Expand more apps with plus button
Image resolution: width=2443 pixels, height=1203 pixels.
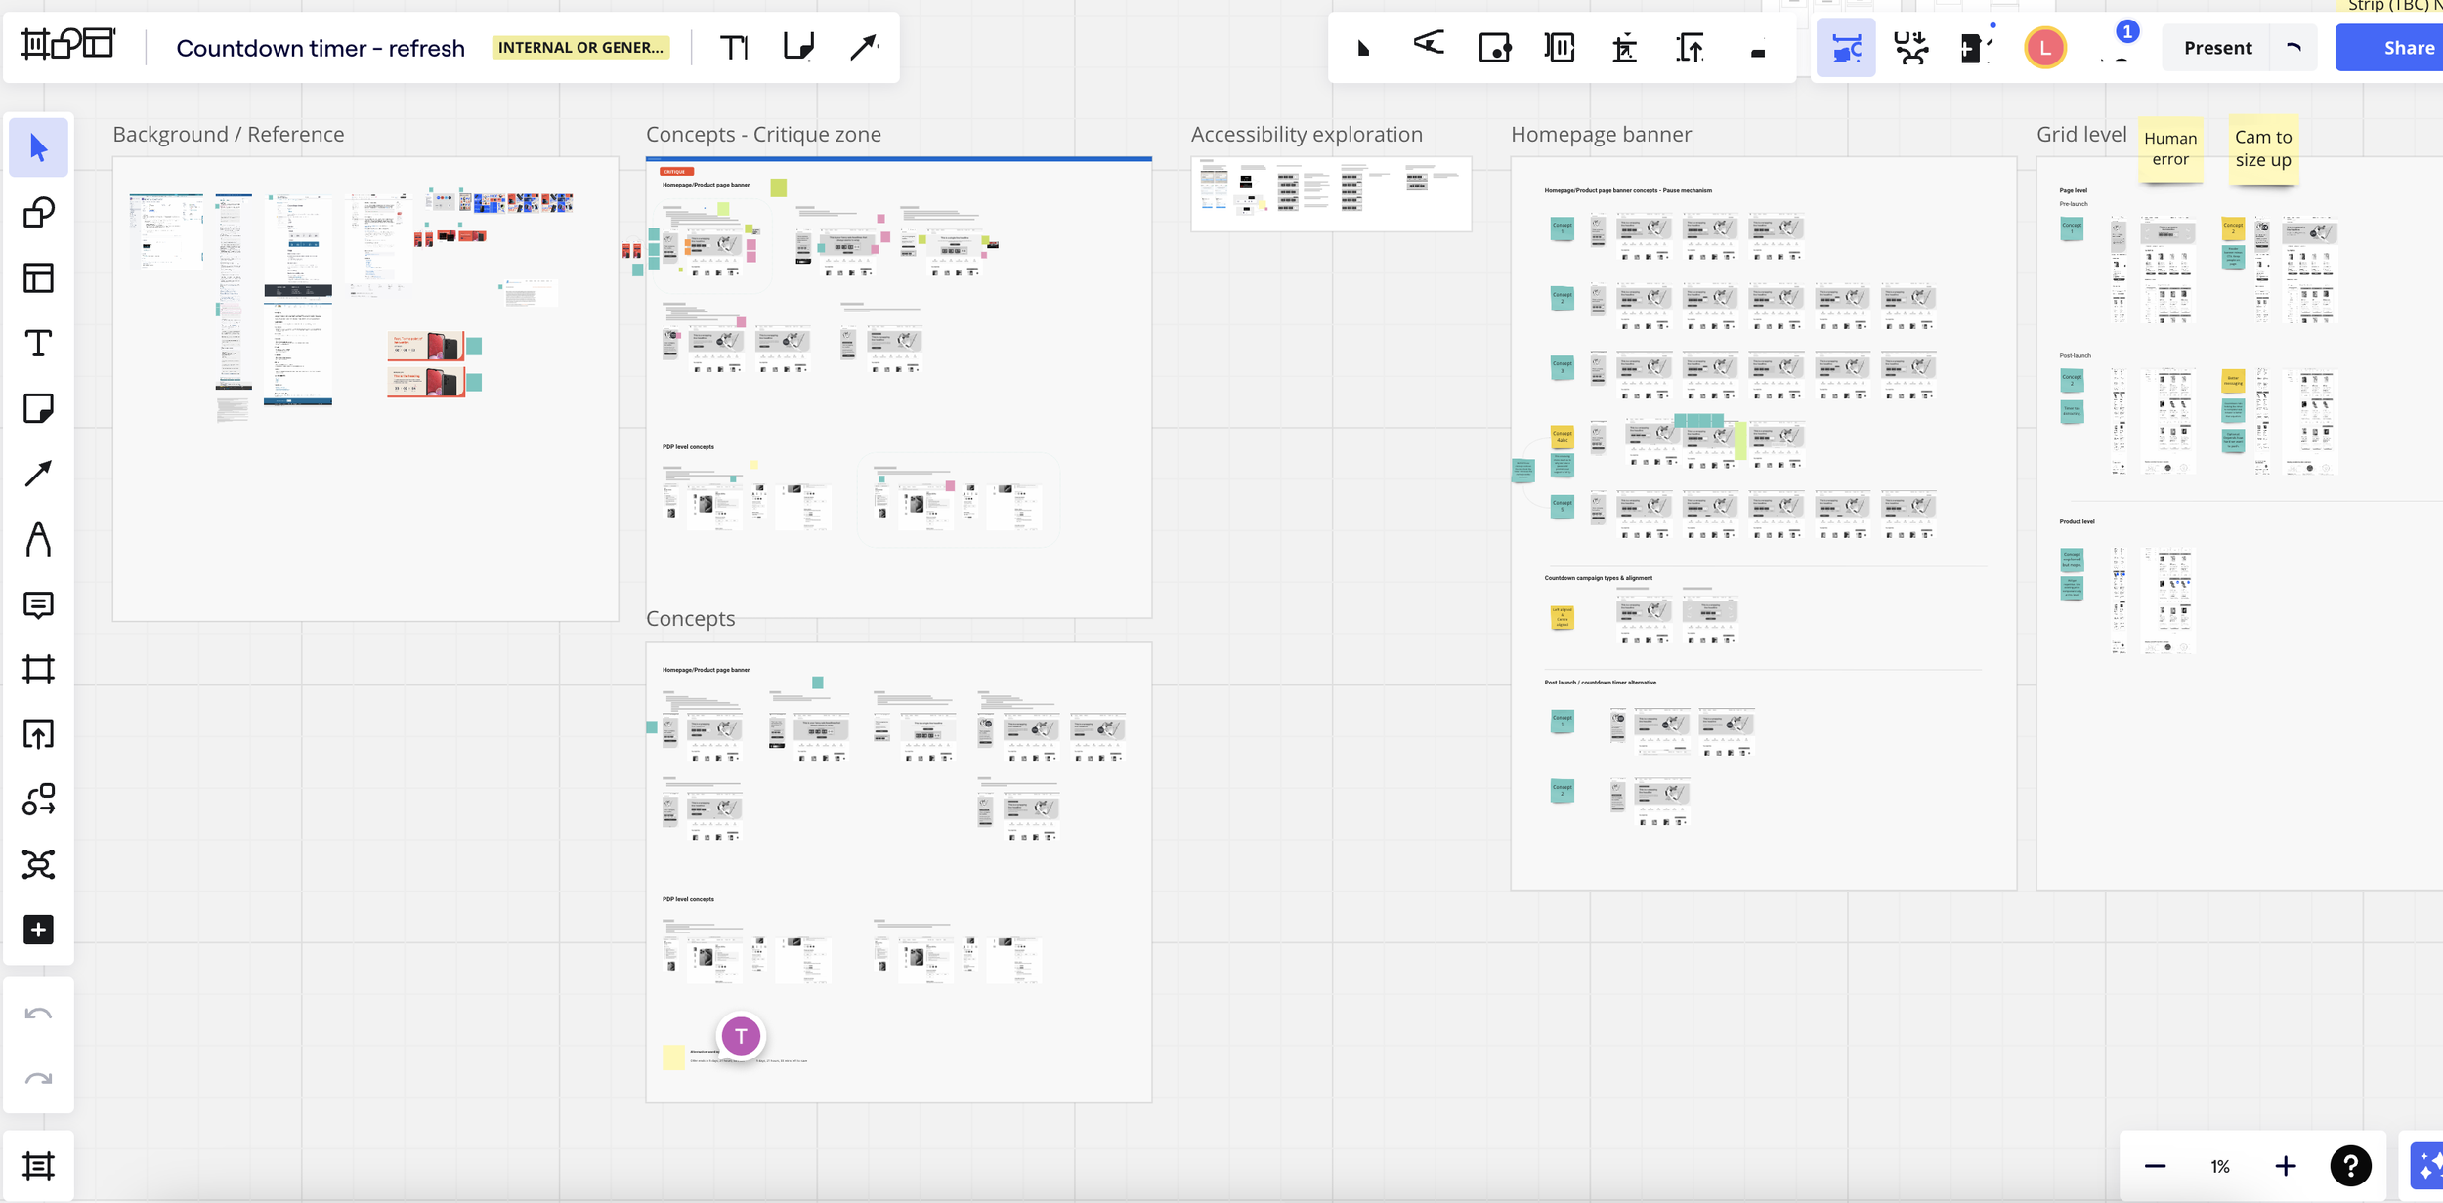tap(38, 930)
